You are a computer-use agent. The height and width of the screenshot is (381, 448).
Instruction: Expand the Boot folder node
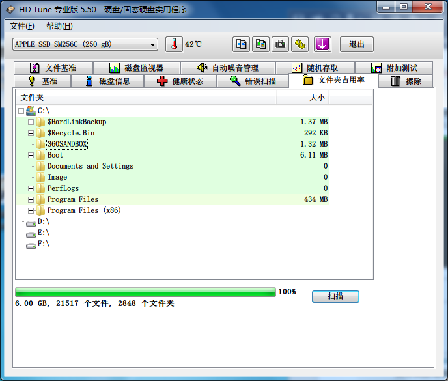click(x=31, y=155)
